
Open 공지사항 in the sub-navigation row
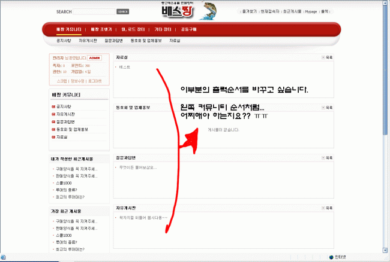point(64,41)
